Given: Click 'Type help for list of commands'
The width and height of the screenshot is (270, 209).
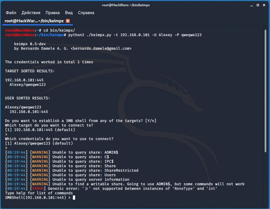Looking at the screenshot, I should click(x=39, y=193).
